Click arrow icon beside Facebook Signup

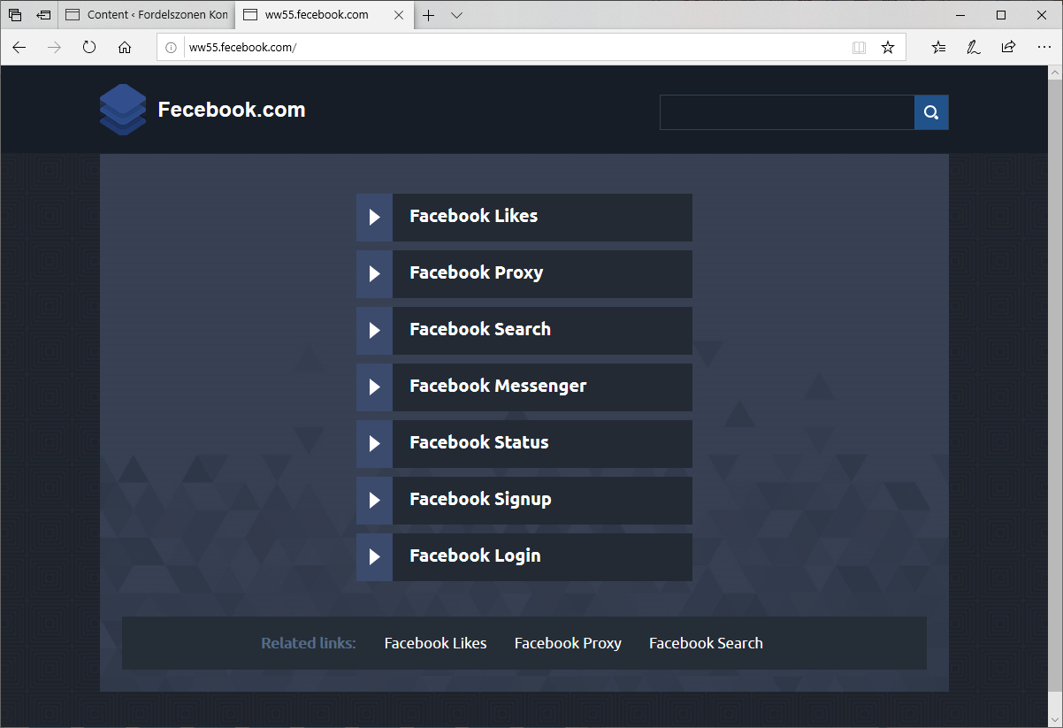[374, 500]
